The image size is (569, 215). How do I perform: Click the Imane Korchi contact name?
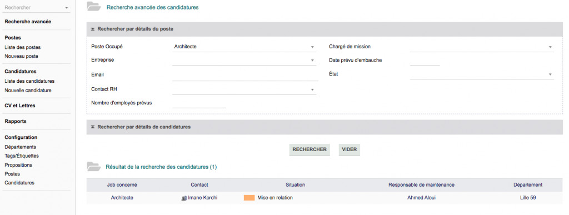click(x=203, y=198)
